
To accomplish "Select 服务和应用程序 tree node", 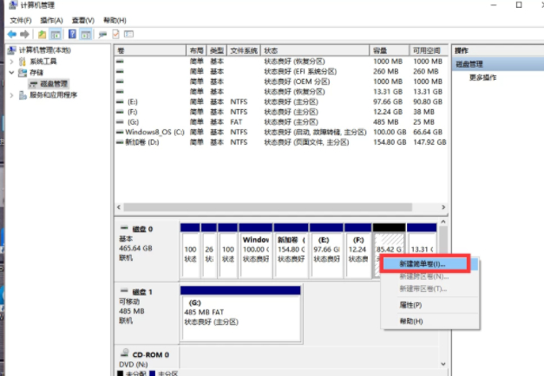I will pyautogui.click(x=53, y=95).
